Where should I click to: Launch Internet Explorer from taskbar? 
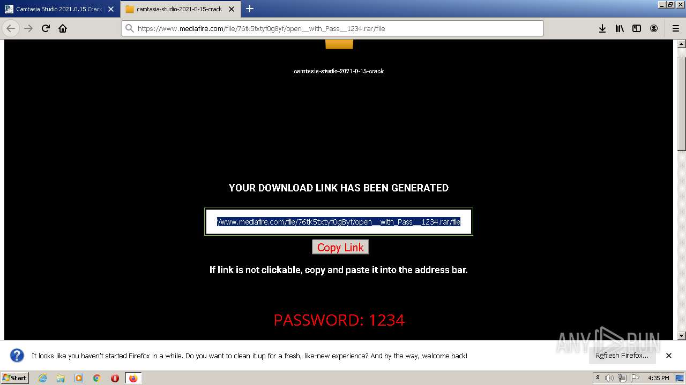coord(42,378)
